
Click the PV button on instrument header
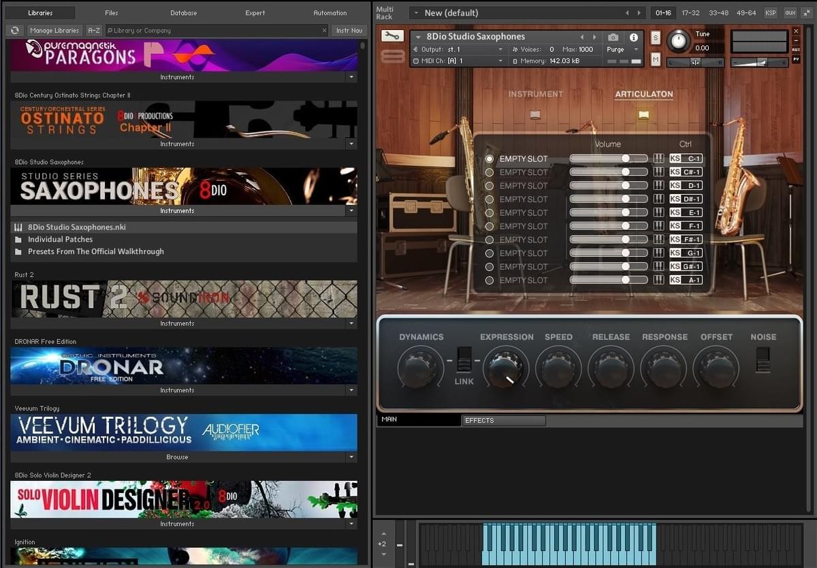[796, 59]
